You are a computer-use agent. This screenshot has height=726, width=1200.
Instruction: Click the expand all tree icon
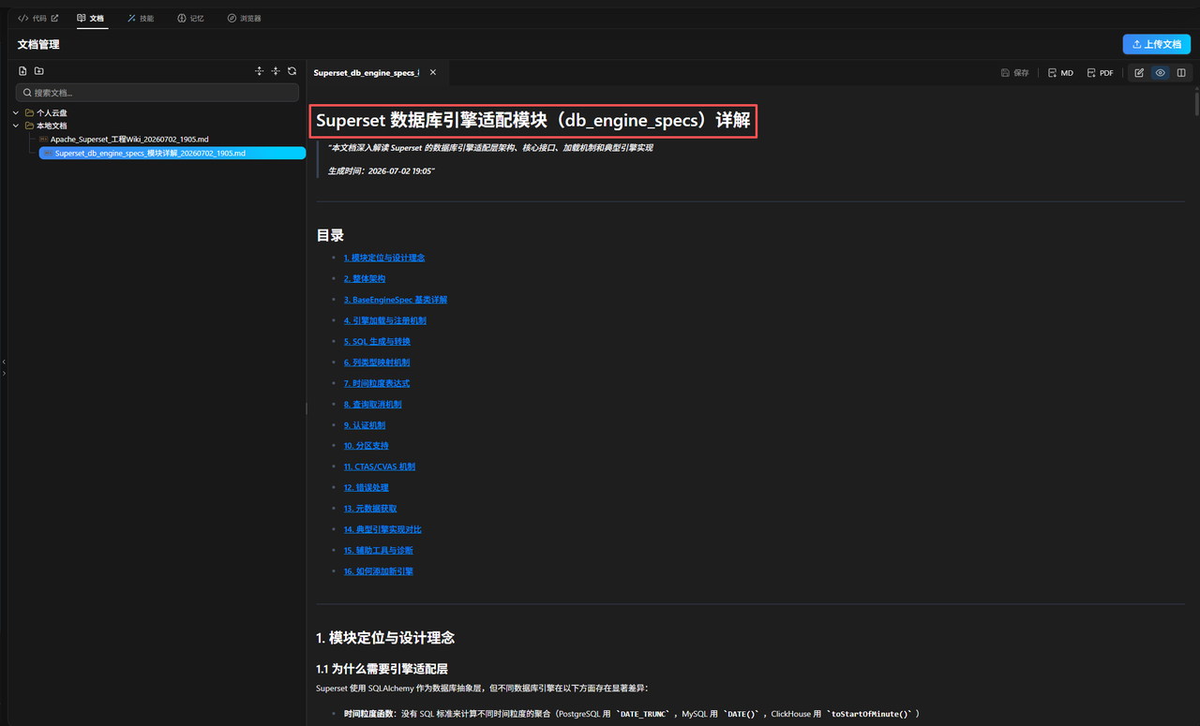(260, 71)
